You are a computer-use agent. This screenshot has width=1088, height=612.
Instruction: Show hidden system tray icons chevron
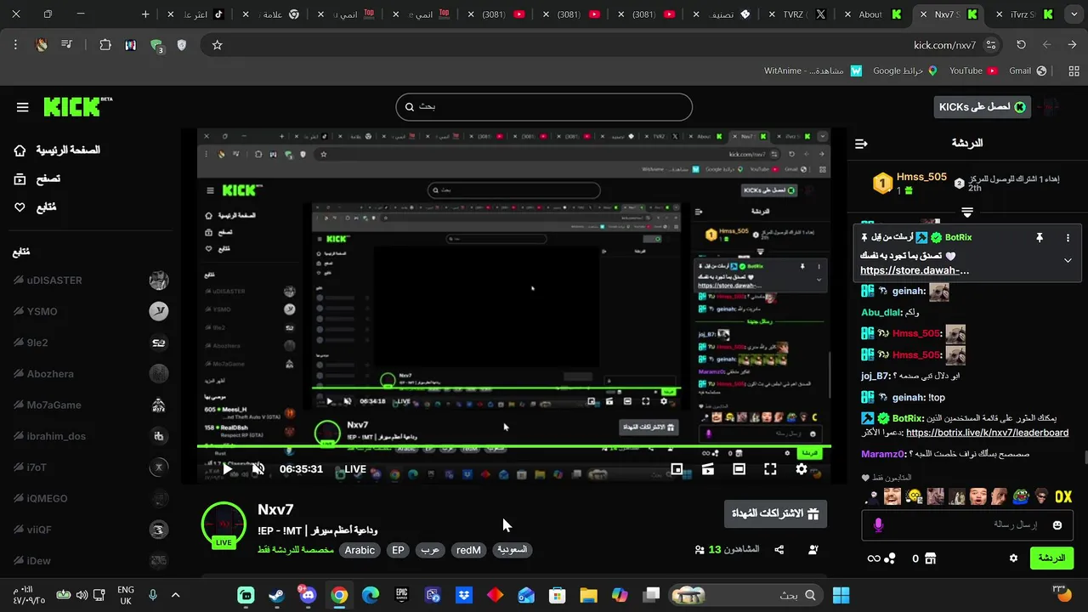(x=176, y=595)
